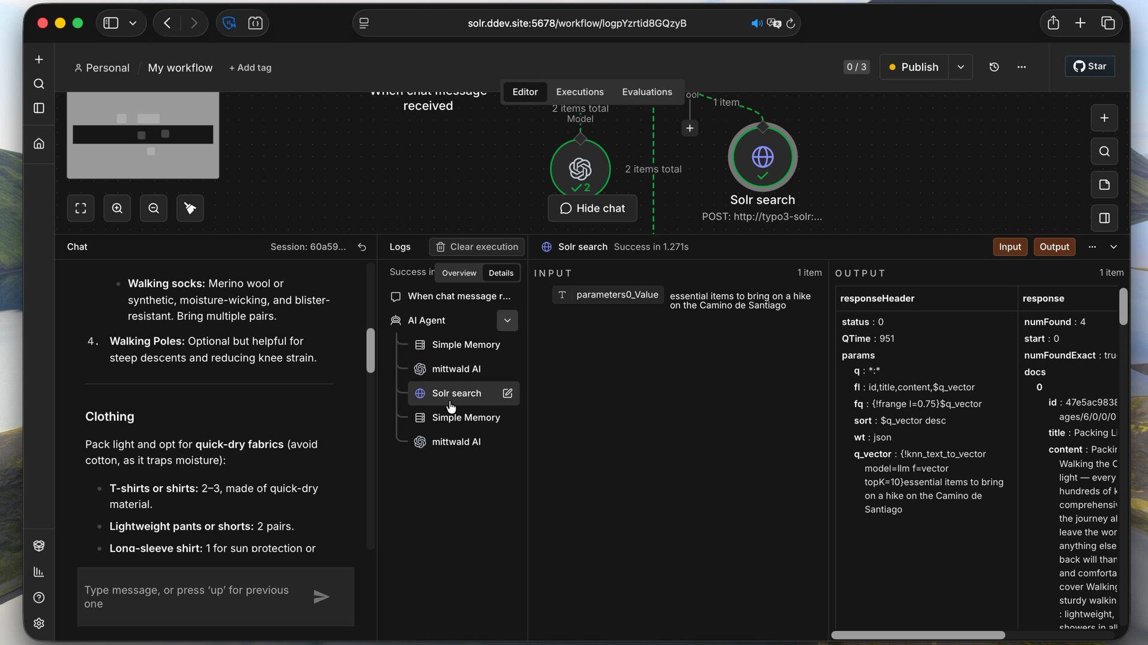
Task: Toggle the Input pane button
Action: pos(1010,247)
